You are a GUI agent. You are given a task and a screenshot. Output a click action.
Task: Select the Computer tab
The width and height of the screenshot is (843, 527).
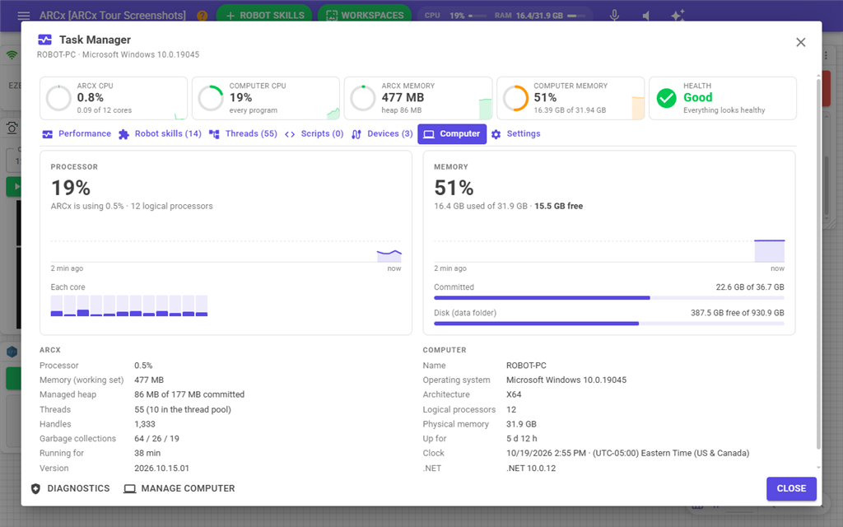[452, 134]
